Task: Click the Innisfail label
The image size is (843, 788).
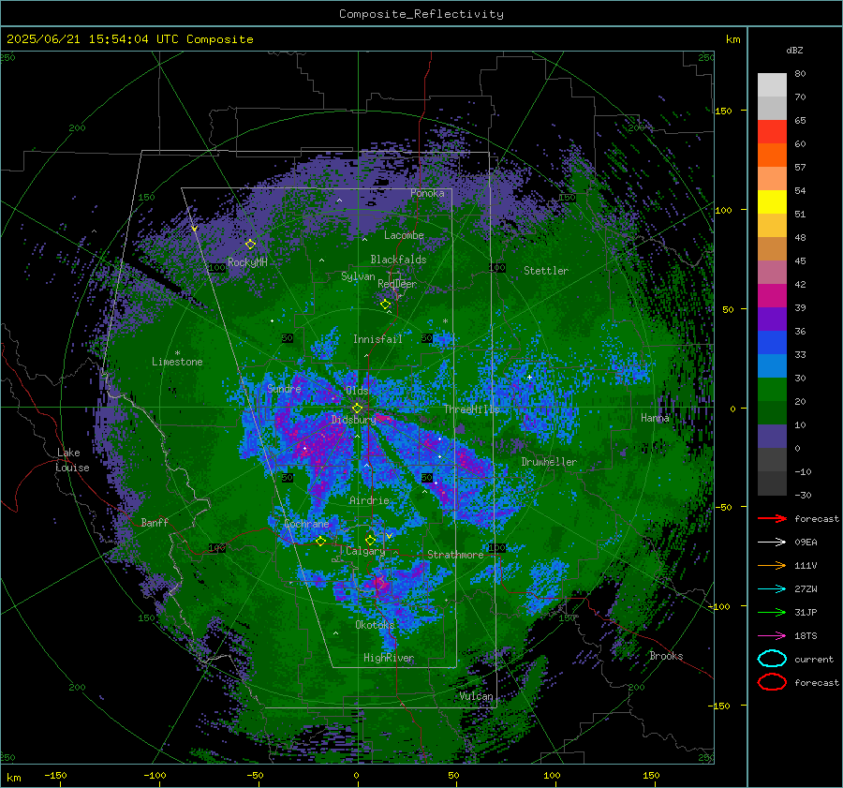Action: coord(377,339)
